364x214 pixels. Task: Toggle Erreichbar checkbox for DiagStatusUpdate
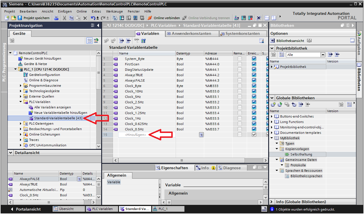point(254,70)
